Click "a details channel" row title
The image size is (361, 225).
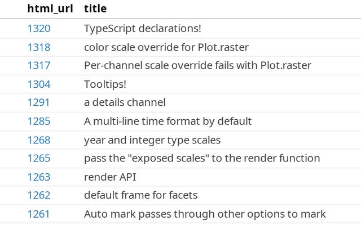tap(125, 102)
